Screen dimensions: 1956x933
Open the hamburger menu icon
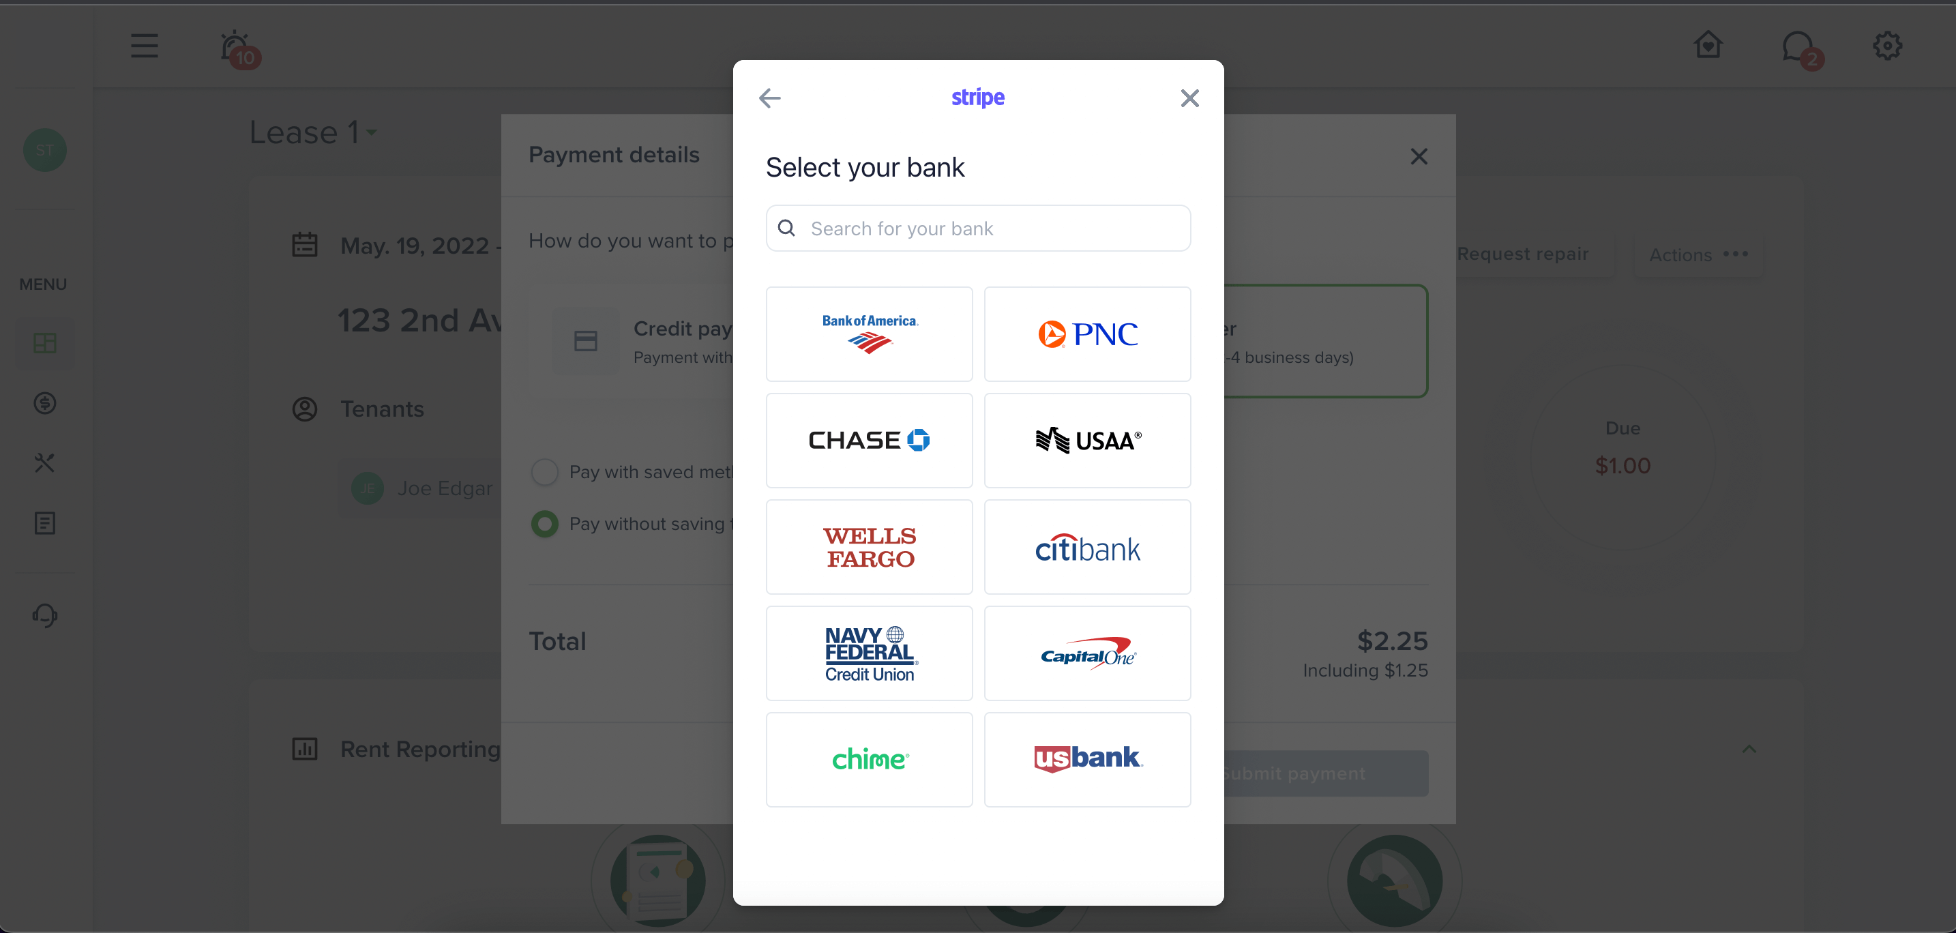[143, 45]
